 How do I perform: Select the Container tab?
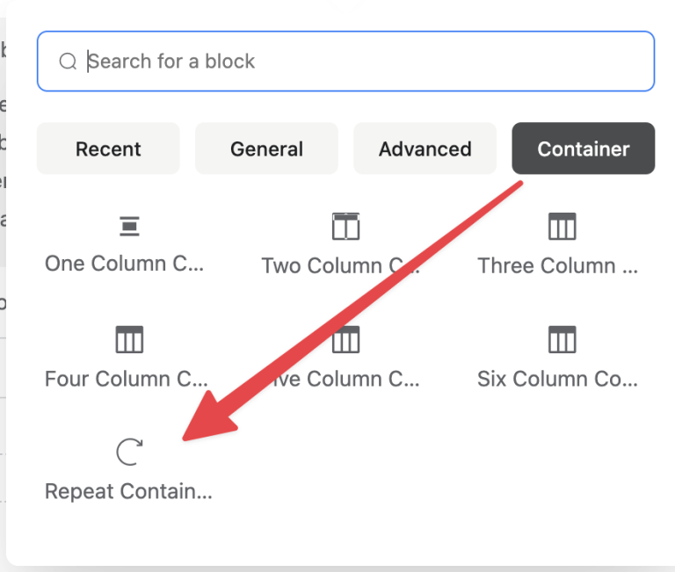(584, 148)
